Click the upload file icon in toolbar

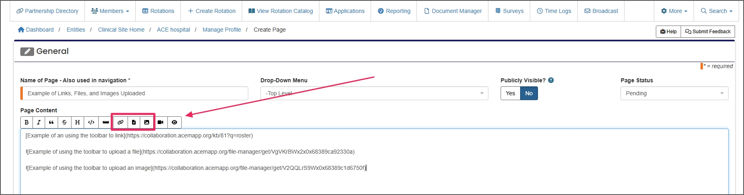[x=134, y=122]
